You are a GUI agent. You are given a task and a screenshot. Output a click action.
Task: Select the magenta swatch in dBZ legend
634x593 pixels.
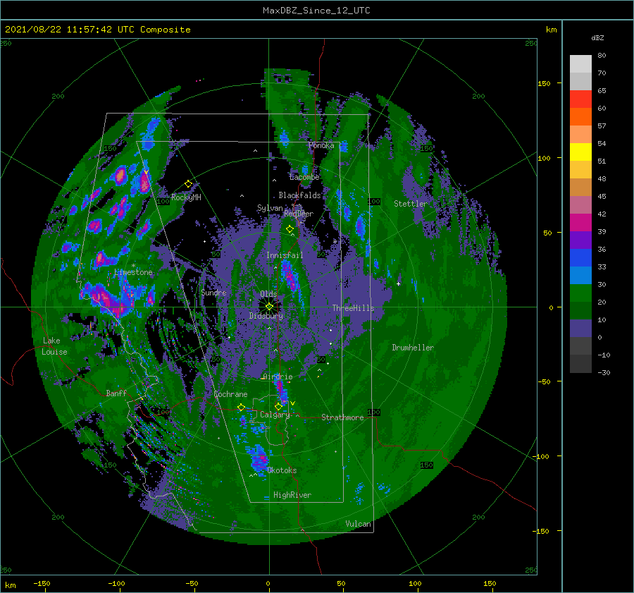pyautogui.click(x=580, y=222)
